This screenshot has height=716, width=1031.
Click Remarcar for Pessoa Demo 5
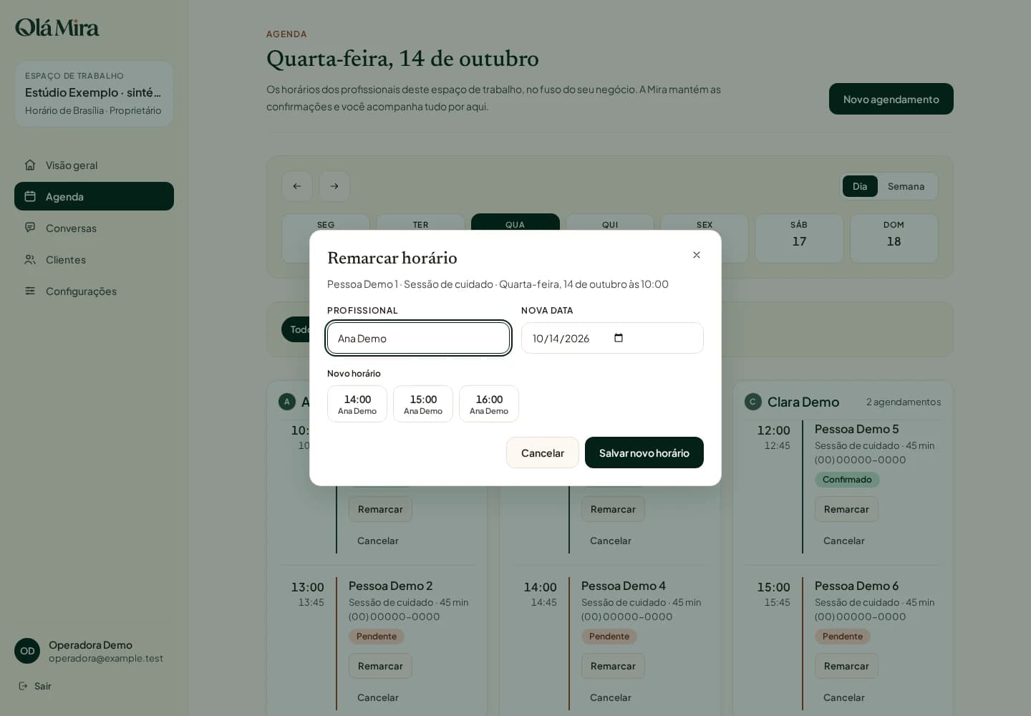846,509
